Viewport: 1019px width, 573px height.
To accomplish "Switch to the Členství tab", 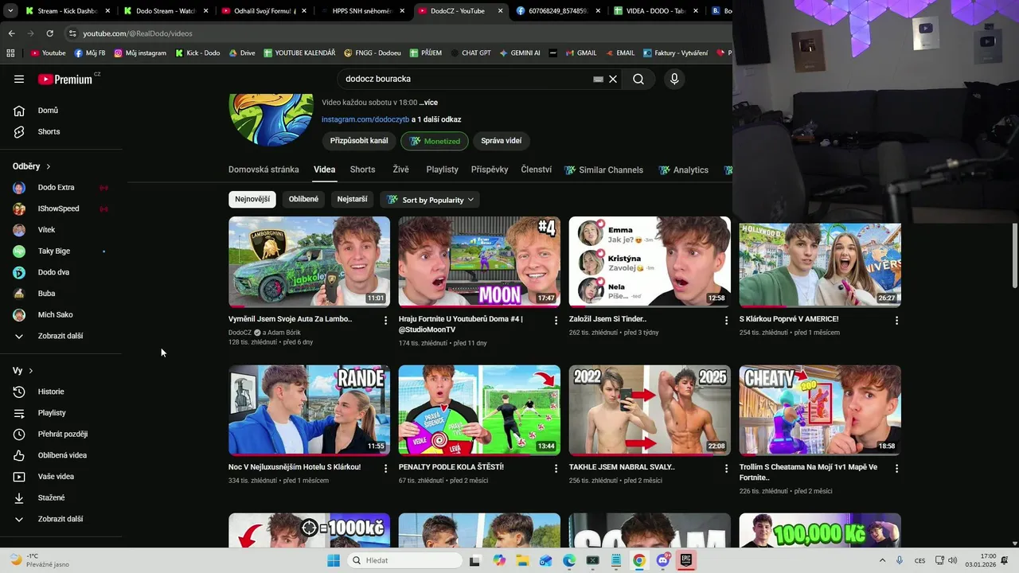I will [536, 170].
